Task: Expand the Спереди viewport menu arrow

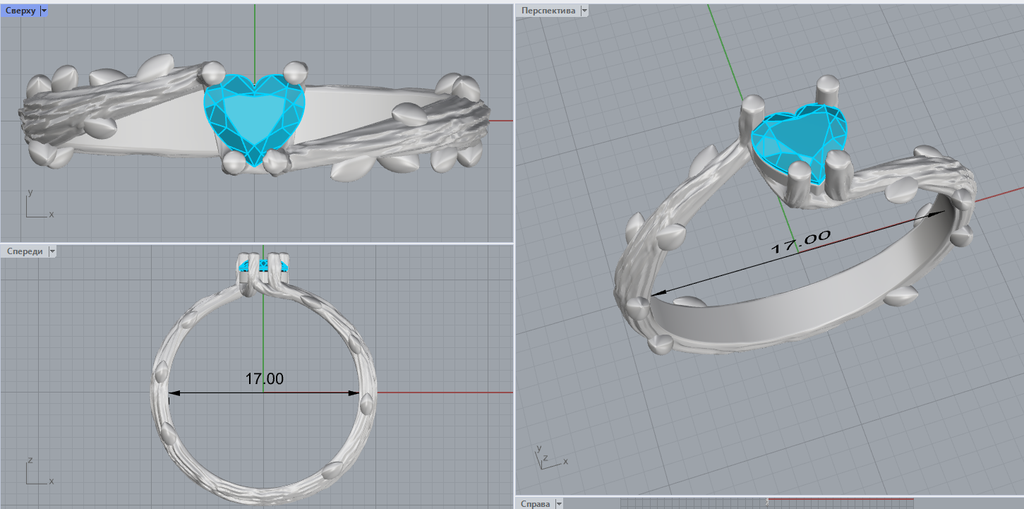Action: click(x=52, y=251)
